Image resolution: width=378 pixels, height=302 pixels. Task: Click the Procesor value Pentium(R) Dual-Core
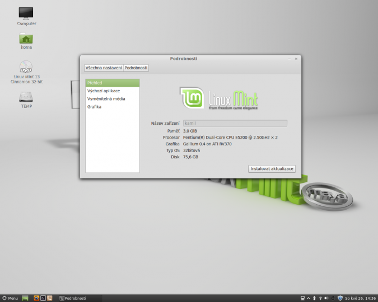coord(230,138)
